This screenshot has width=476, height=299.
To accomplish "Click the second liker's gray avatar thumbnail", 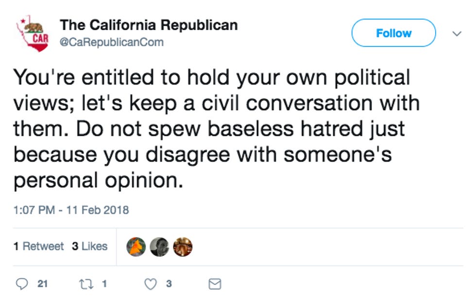I will 159,247.
